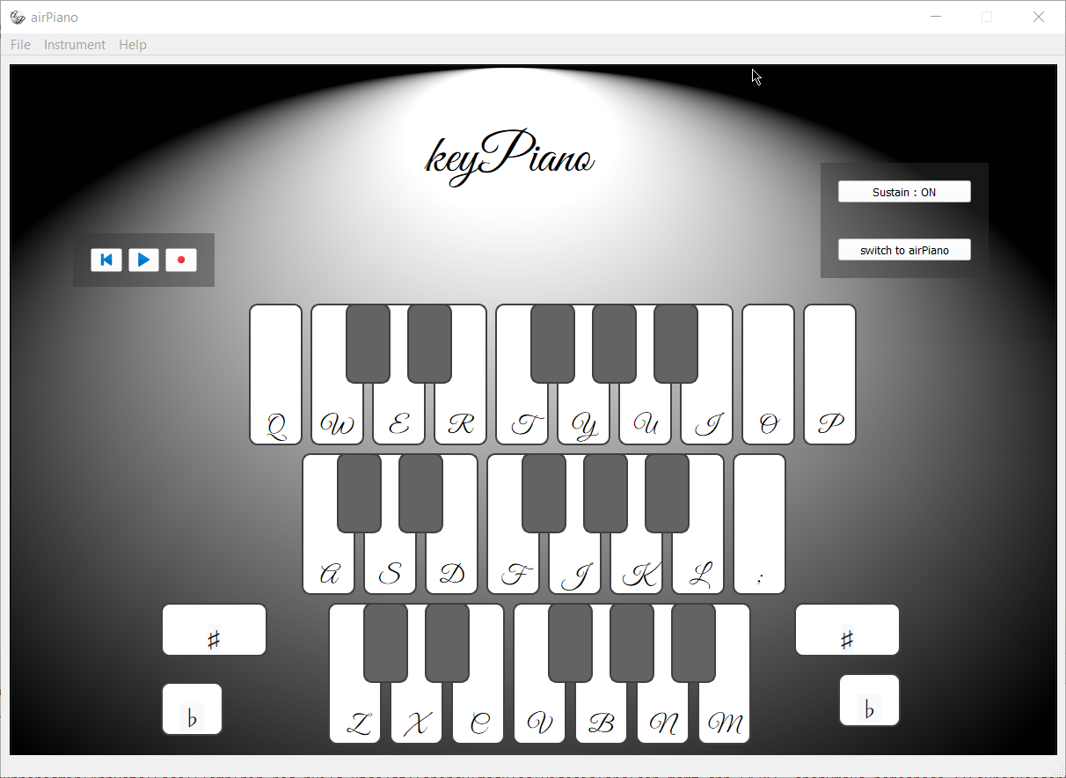Play the black key between B and N
This screenshot has width=1066, height=778.
coord(632,643)
